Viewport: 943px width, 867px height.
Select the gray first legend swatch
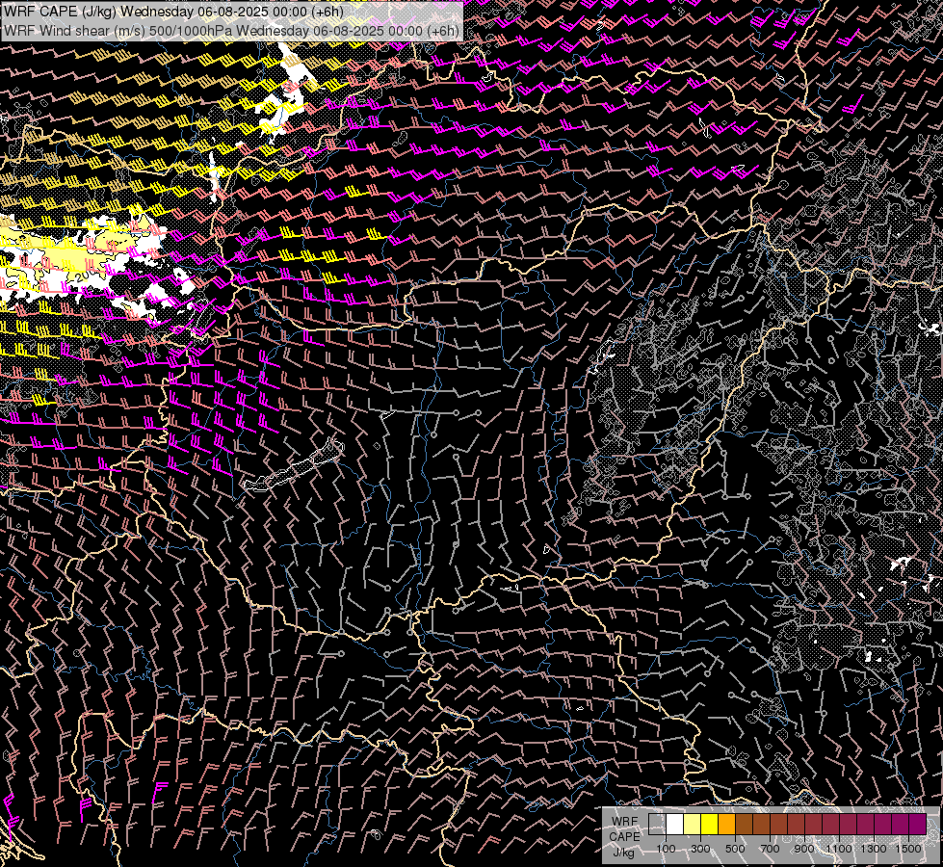657,825
